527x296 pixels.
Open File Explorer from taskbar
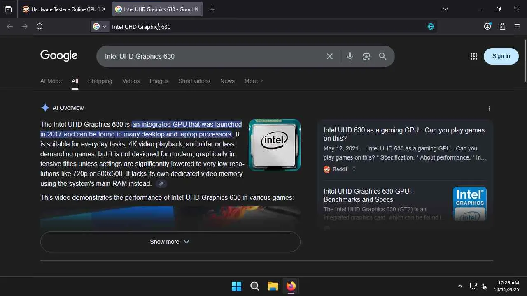click(x=273, y=286)
